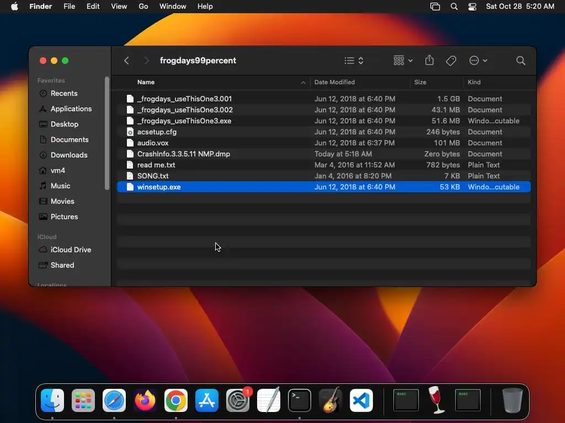The height and width of the screenshot is (423, 565).
Task: Select file _frogdays_useThisOne3.exe
Action: tap(323, 121)
